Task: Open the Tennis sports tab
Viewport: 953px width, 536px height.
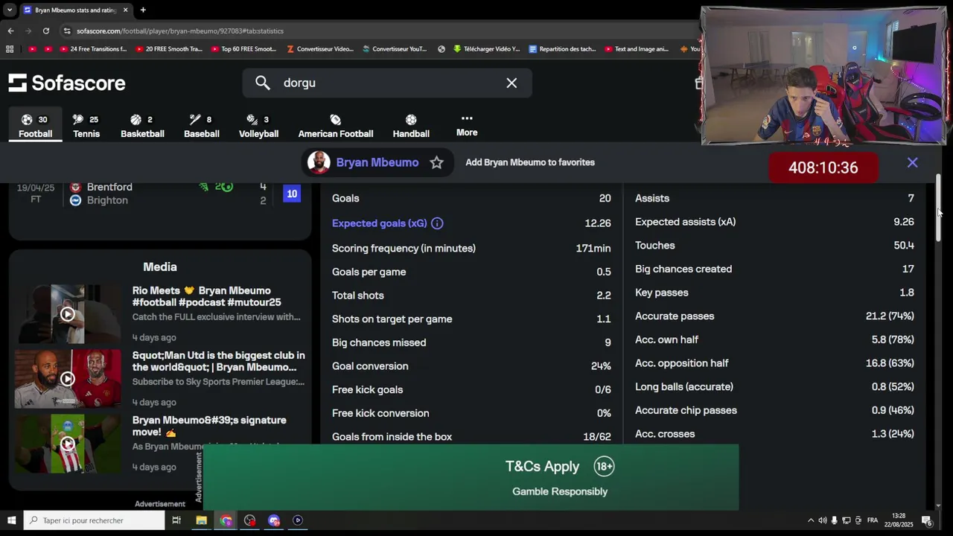Action: tap(86, 126)
